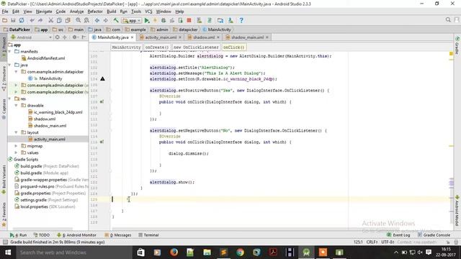Click the Redo arrow icon

[x=40, y=20]
